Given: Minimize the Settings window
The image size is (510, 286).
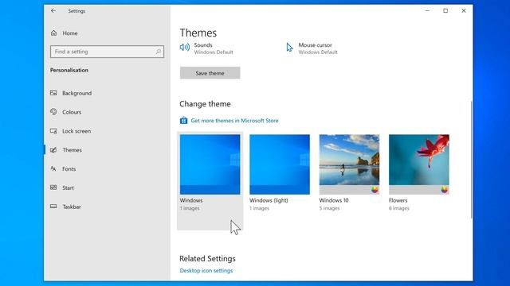Looking at the screenshot, I should [x=427, y=10].
